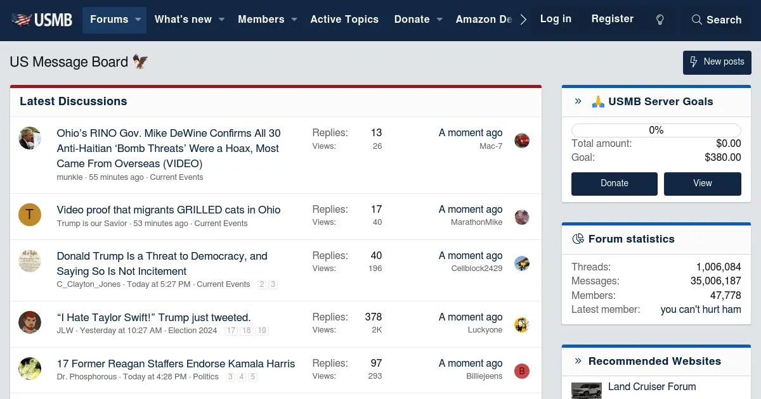This screenshot has width=761, height=399.
Task: Collapse the USMB Server Goals block chevron
Action: [578, 101]
